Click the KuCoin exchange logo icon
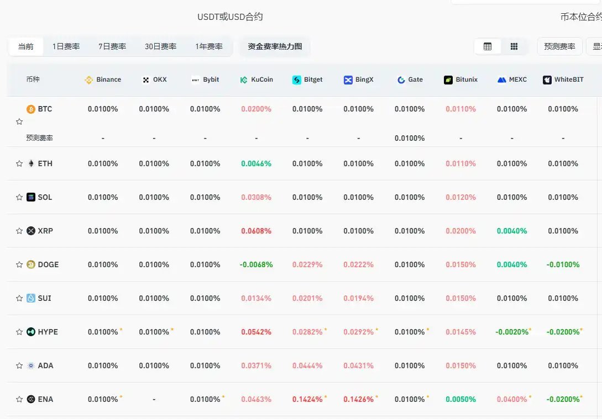 [x=244, y=79]
